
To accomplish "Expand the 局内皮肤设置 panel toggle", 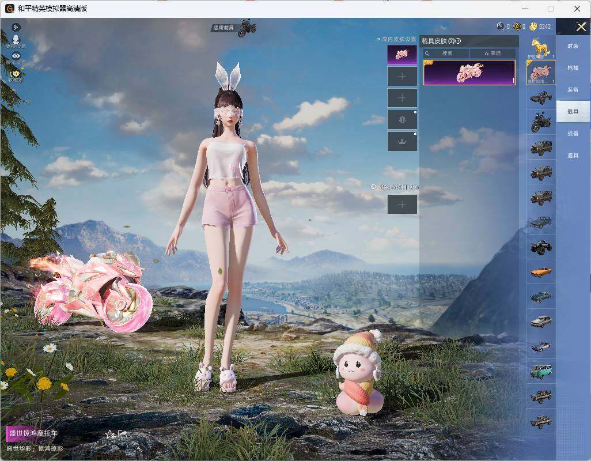I will (x=378, y=39).
